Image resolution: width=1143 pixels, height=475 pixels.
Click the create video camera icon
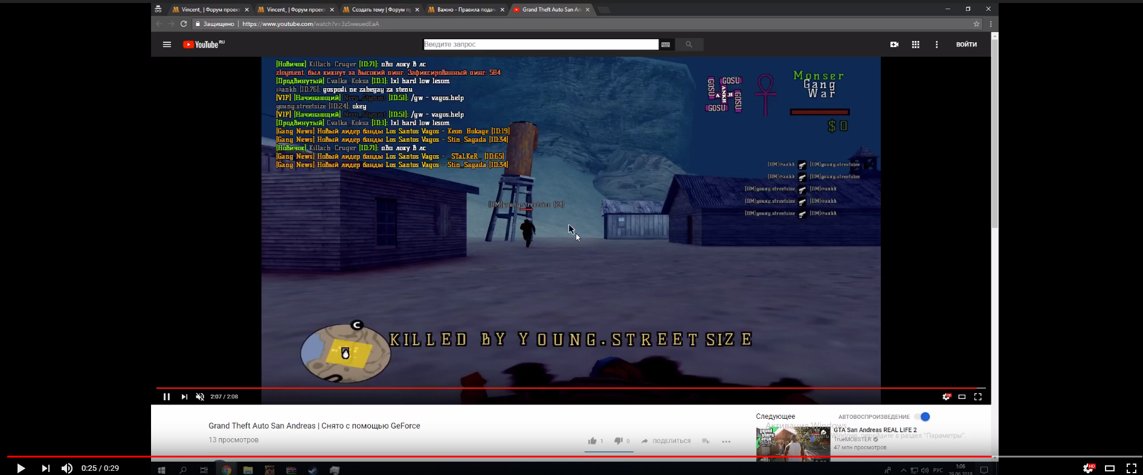tap(895, 44)
